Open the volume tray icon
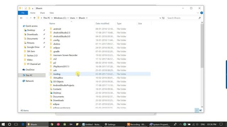 pyautogui.click(x=198, y=124)
